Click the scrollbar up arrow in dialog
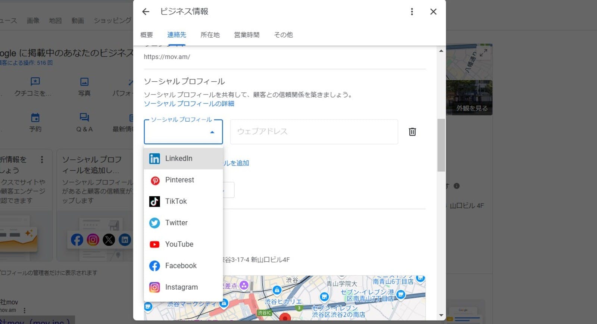 [441, 51]
